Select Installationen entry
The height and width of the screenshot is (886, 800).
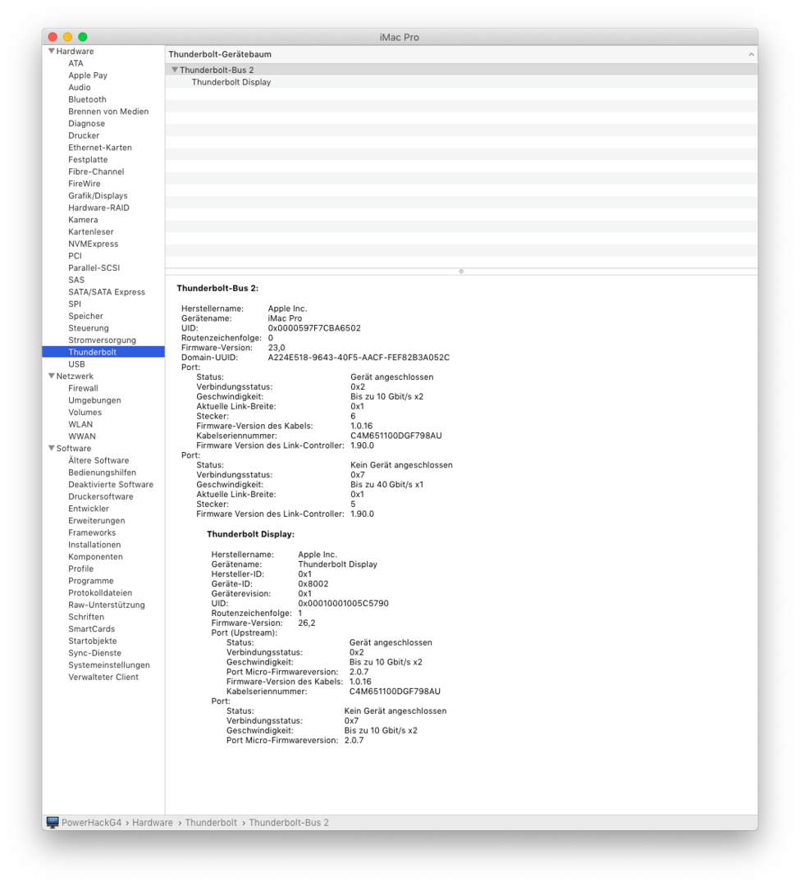point(94,545)
